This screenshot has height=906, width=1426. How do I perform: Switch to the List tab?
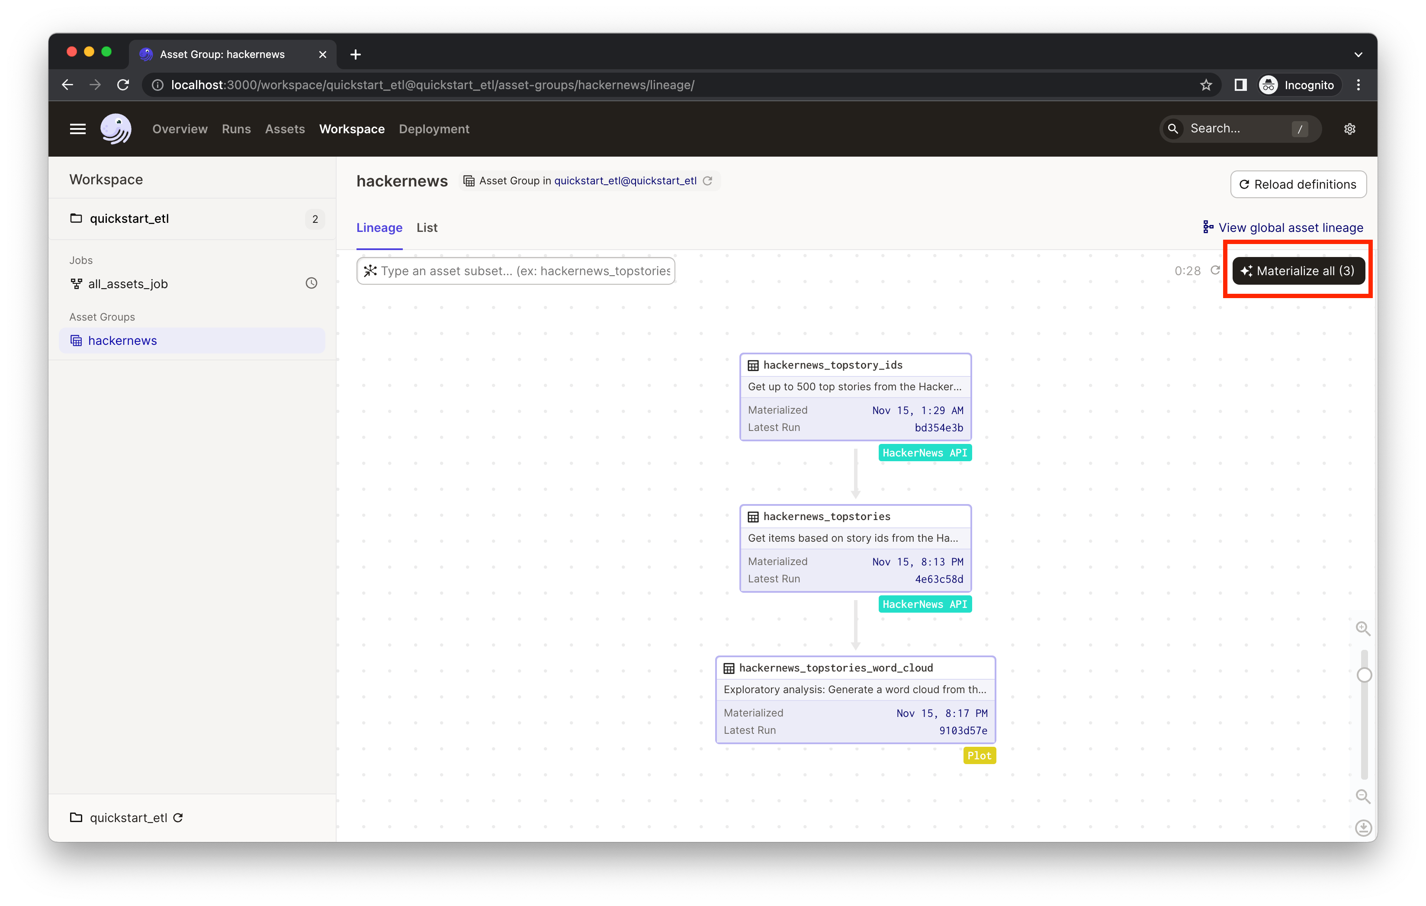pyautogui.click(x=427, y=228)
